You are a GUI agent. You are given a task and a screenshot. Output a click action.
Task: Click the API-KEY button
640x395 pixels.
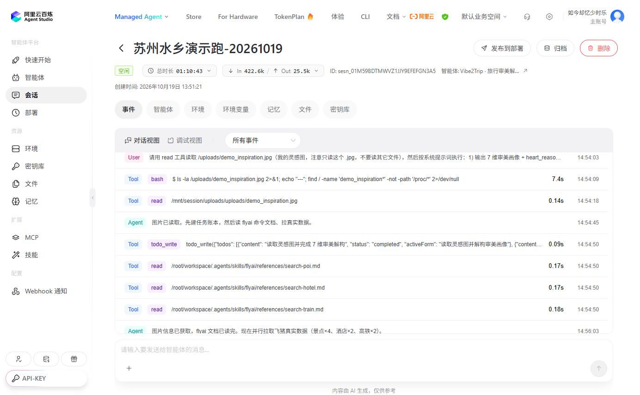point(46,378)
